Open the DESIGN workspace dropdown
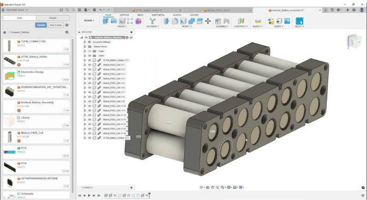367x200 pixels. pyautogui.click(x=89, y=21)
